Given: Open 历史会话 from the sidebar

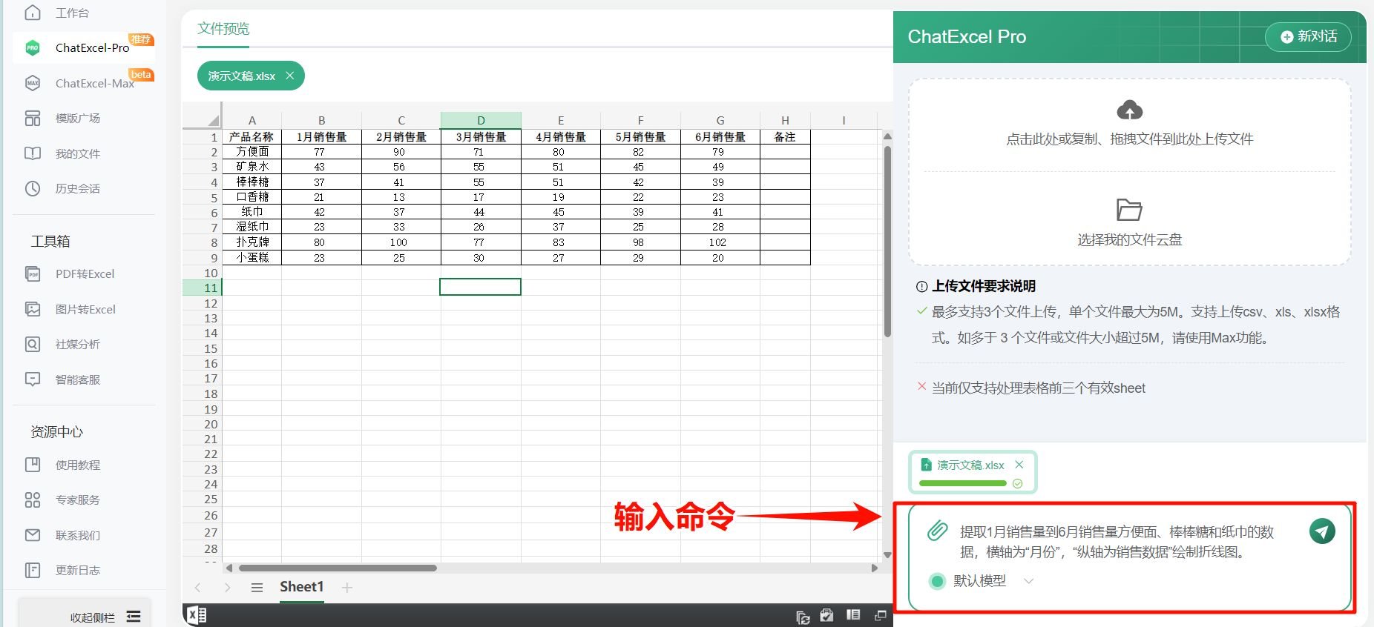Looking at the screenshot, I should pos(77,189).
